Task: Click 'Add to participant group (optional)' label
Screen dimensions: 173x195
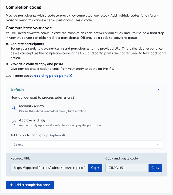Action: [38, 135]
